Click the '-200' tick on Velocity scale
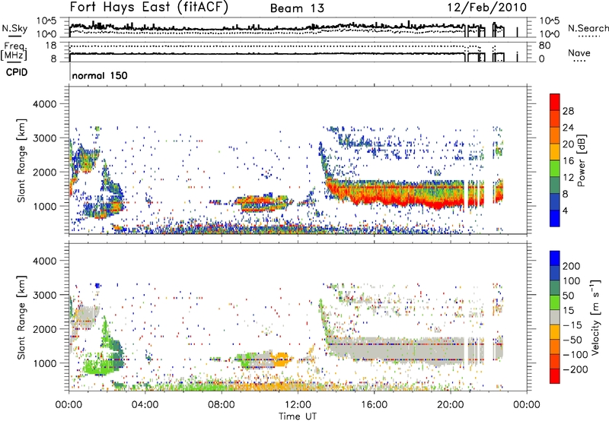Screen dimensions: 609x421 pyautogui.click(x=575, y=369)
